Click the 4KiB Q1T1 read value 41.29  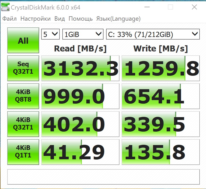click(x=80, y=152)
